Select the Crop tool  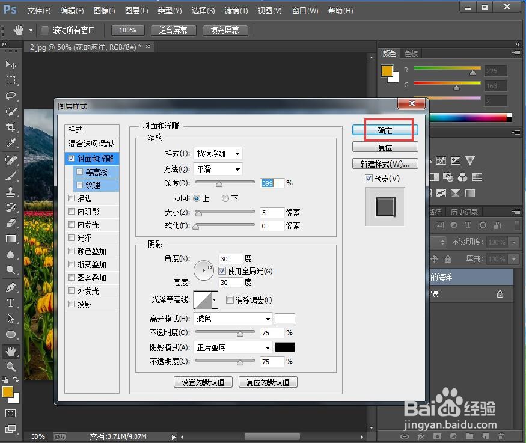coord(11,127)
